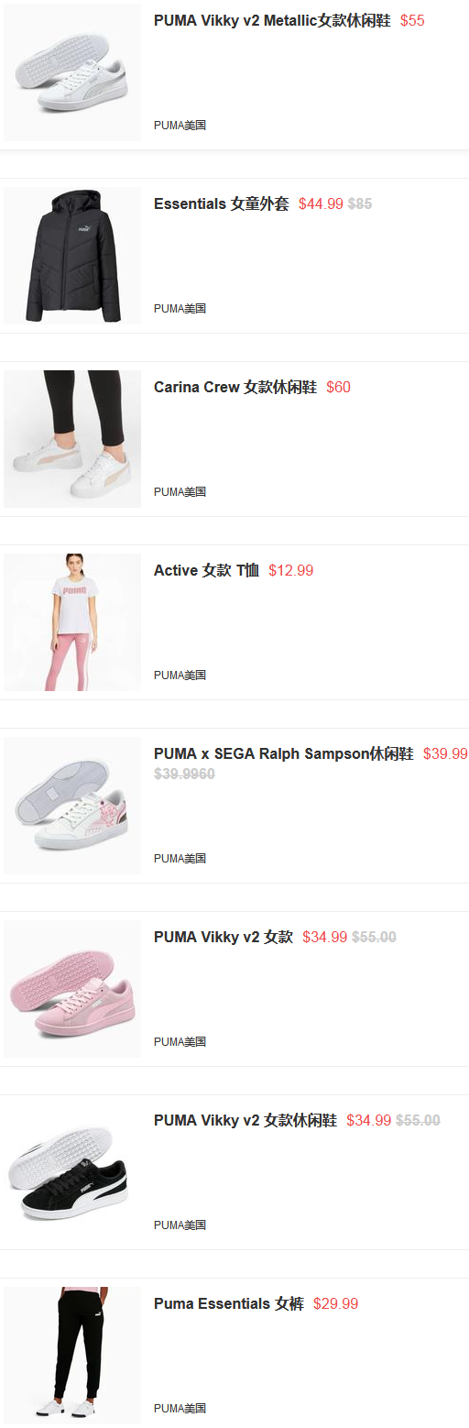Open PUMA x SEGA Ralph Sampson休闲鞋 title

(x=284, y=753)
